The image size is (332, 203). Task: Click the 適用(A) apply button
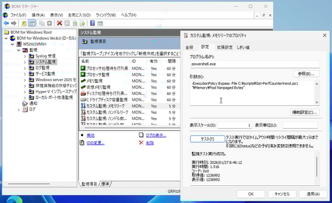313,194
